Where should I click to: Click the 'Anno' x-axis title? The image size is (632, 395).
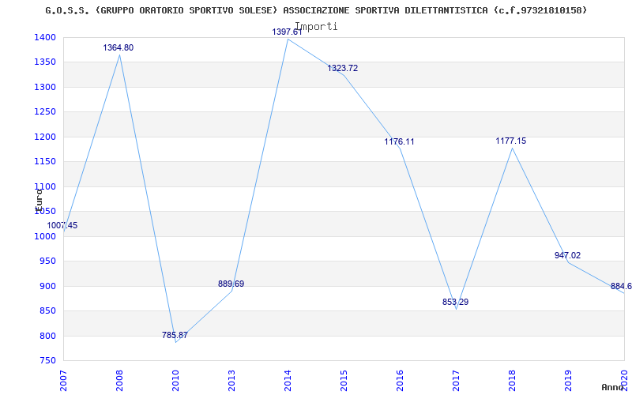pyautogui.click(x=612, y=387)
